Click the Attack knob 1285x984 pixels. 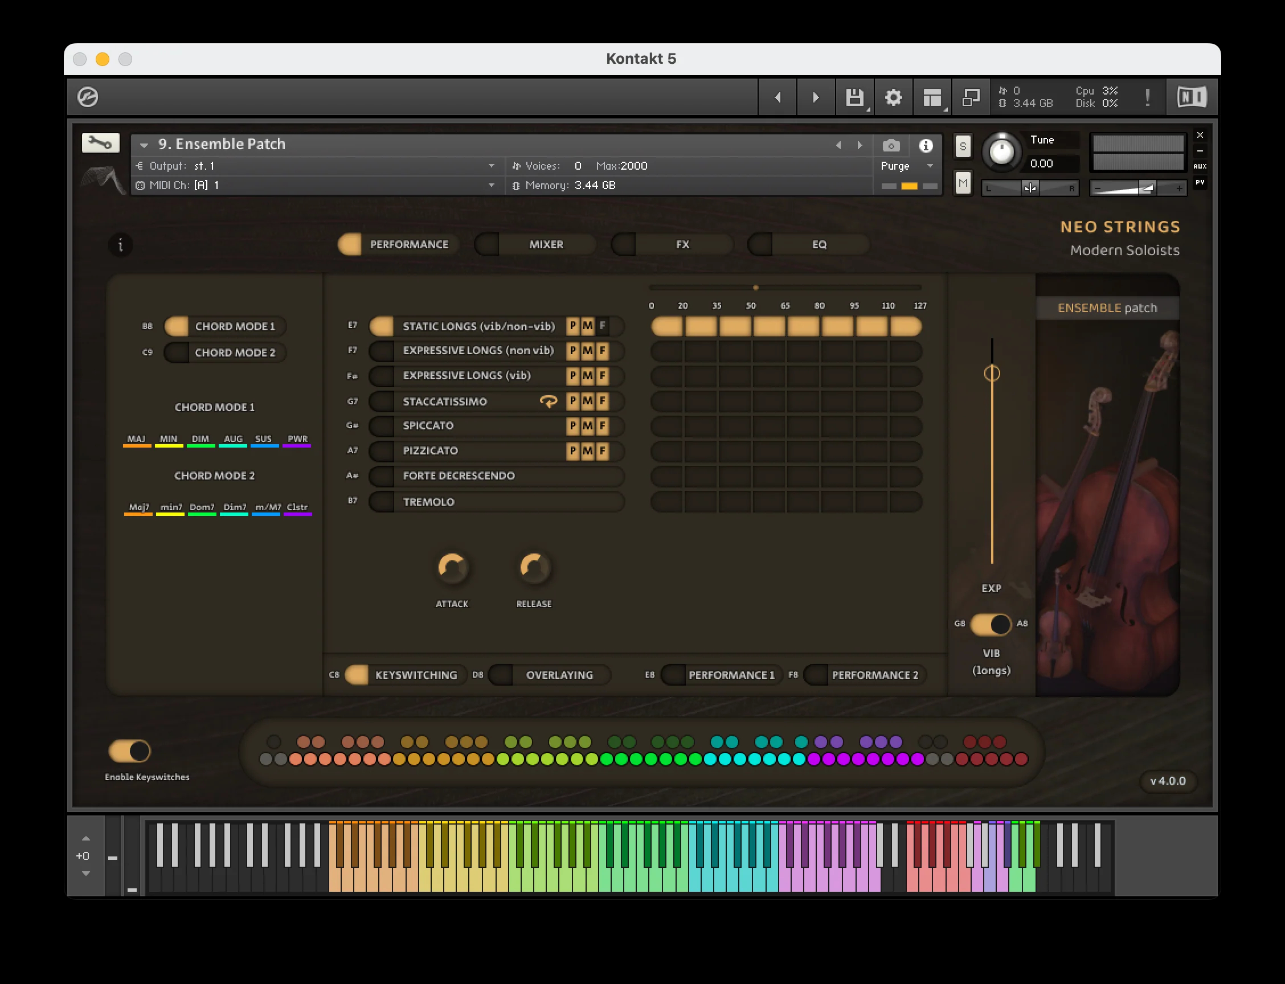click(452, 568)
